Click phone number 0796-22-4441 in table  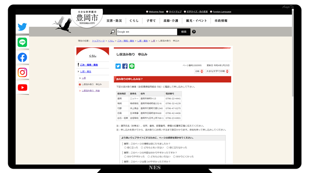(173, 99)
